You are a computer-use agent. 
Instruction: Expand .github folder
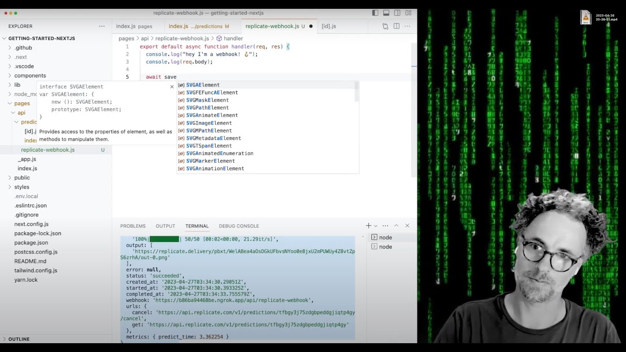(56, 48)
